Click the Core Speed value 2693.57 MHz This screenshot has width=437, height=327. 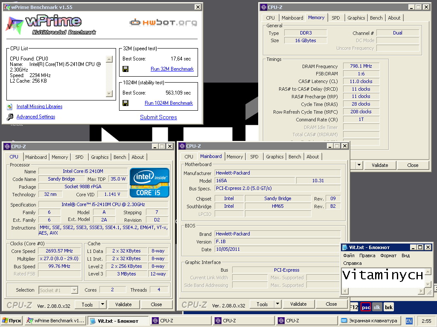(x=59, y=251)
